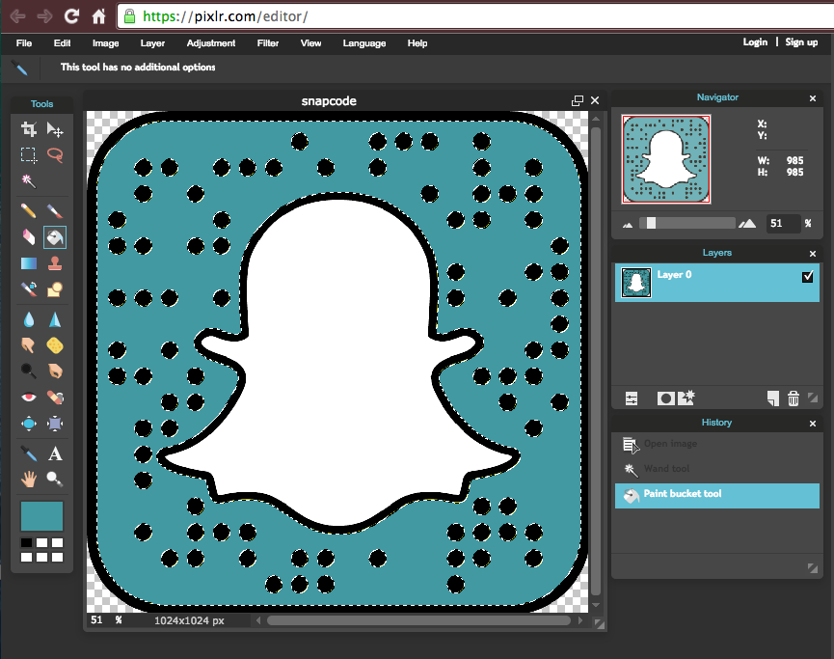This screenshot has width=834, height=659.
Task: Click the small black swatch below main color
Action: click(x=26, y=543)
